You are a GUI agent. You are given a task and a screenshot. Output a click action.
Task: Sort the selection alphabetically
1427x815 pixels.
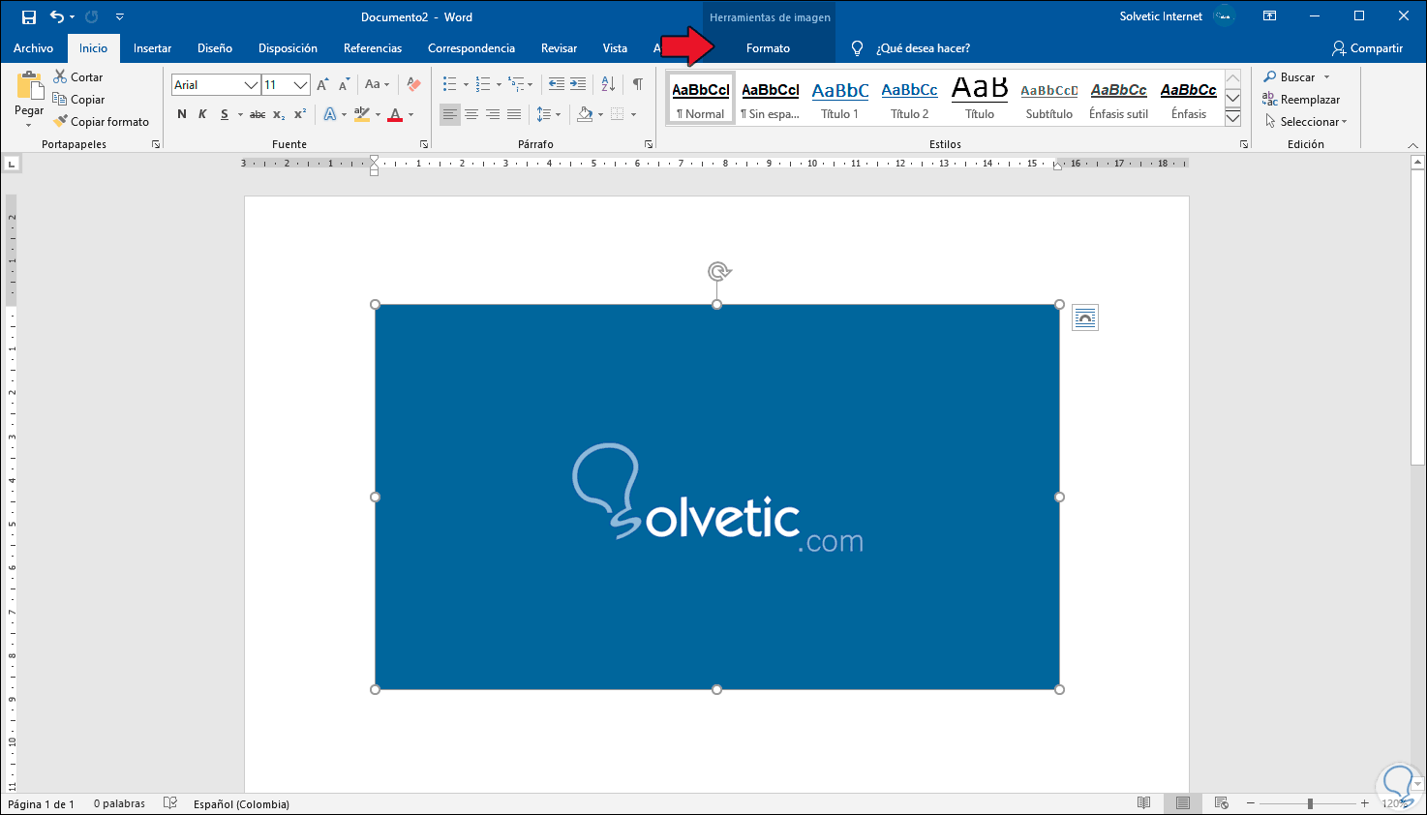click(x=608, y=84)
